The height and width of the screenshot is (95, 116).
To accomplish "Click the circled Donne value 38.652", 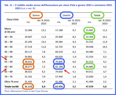I will (28, 62).
